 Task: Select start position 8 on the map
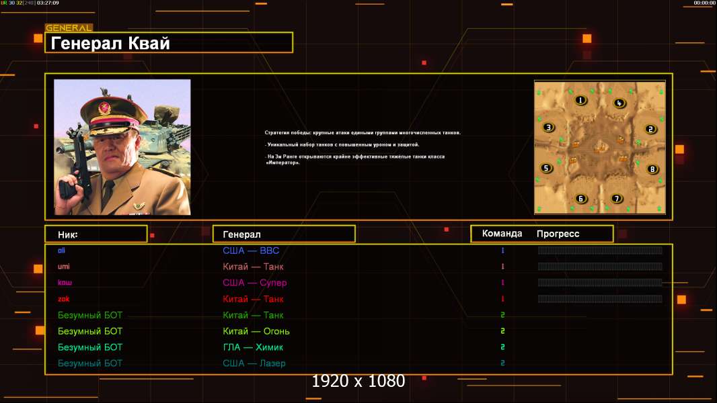click(x=652, y=169)
